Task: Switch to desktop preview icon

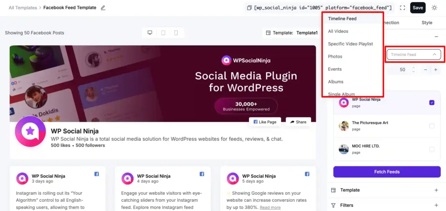Action: [150, 33]
